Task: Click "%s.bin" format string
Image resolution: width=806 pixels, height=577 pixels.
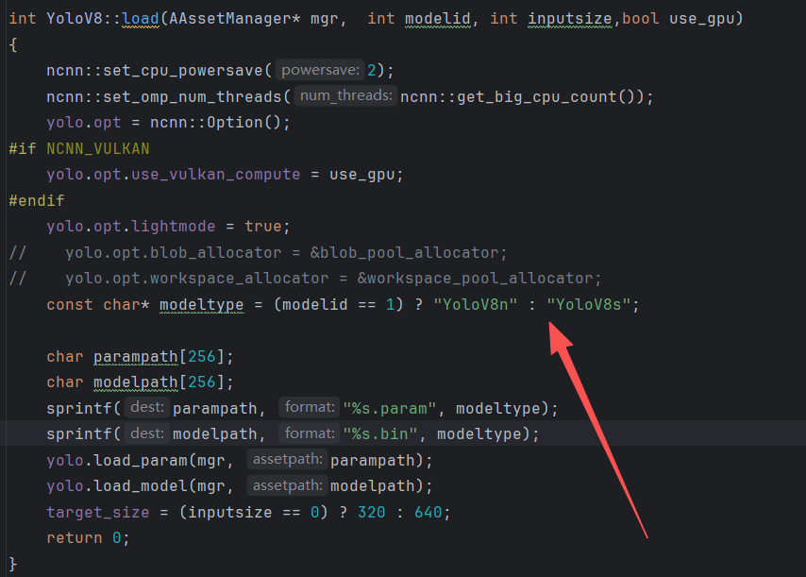Action: 380,434
